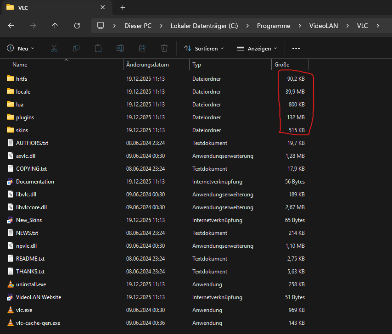Click the PC monitor icon in address bar
The image size is (392, 334).
click(x=101, y=26)
